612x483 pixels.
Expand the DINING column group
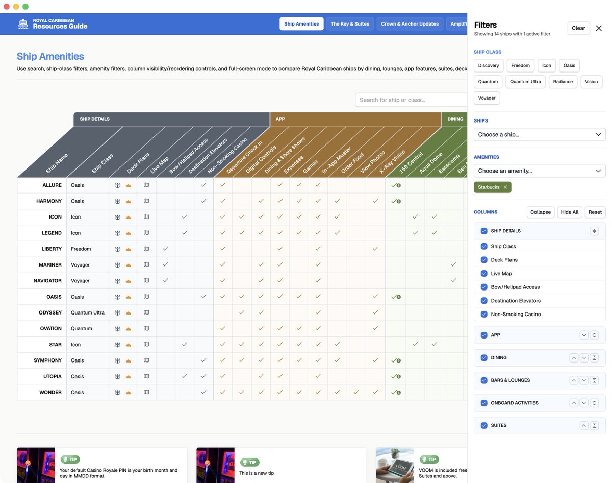pos(594,358)
